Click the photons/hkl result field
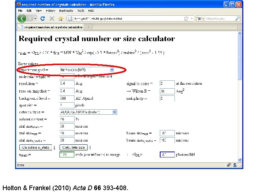The height and width of the screenshot is (193, 258). [x=167, y=155]
